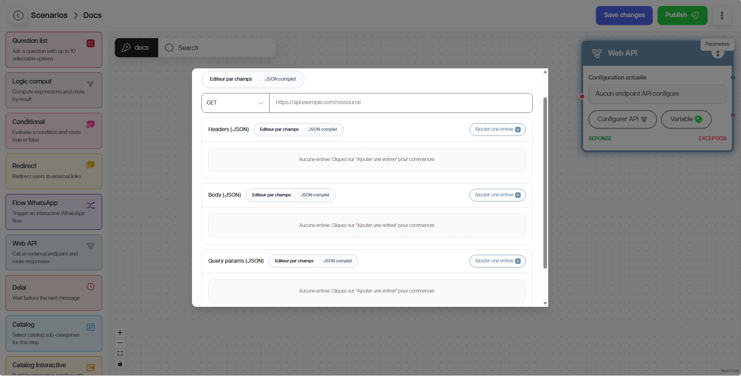
Task: Open the three-dot menu beside Publish
Action: pos(722,16)
